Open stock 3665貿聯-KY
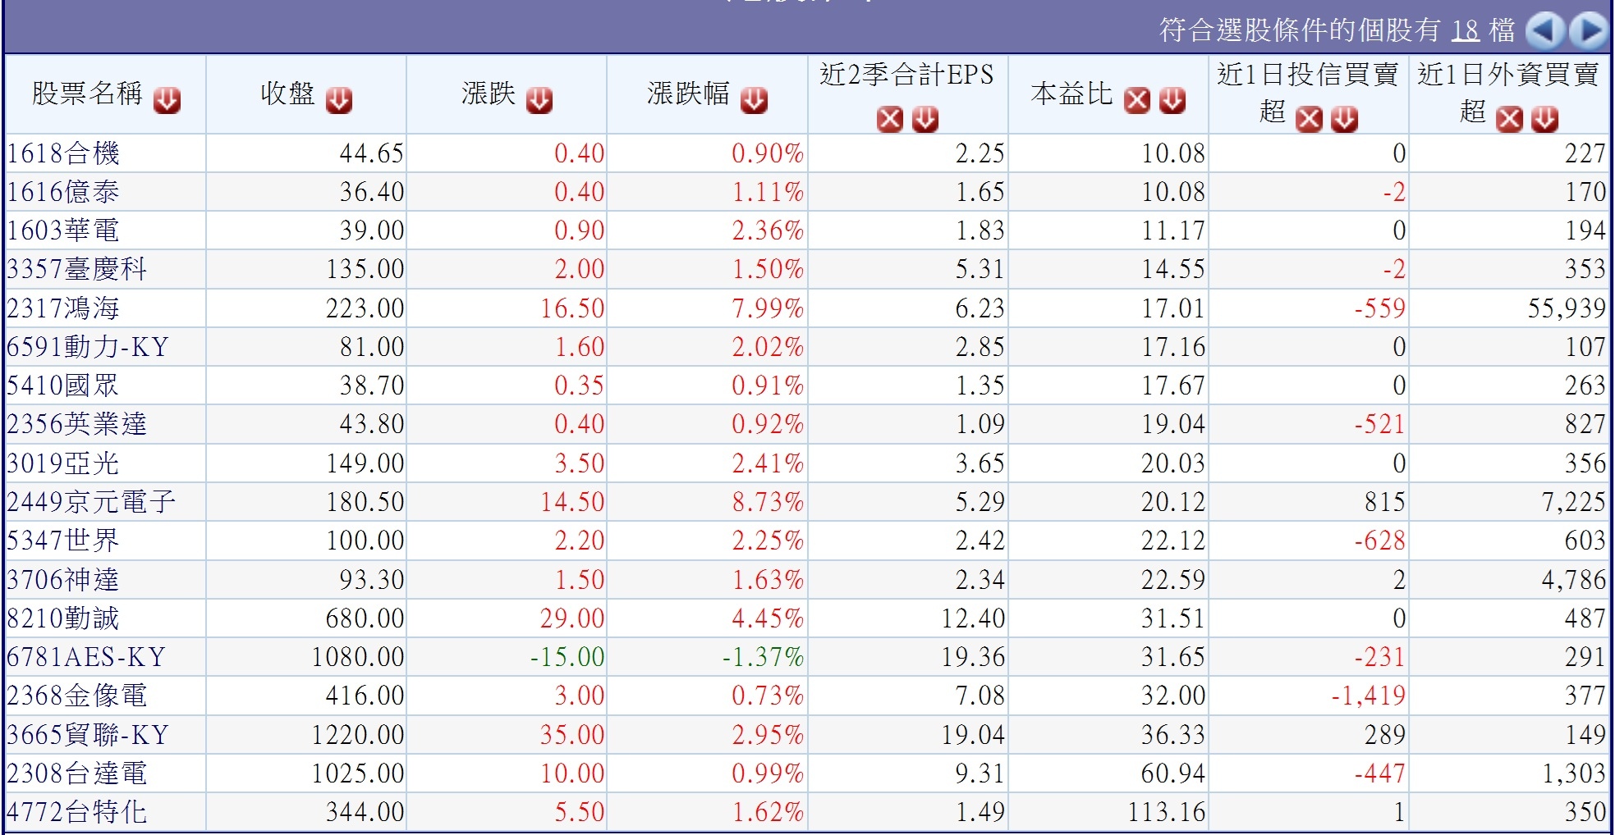1615x835 pixels. click(x=88, y=735)
